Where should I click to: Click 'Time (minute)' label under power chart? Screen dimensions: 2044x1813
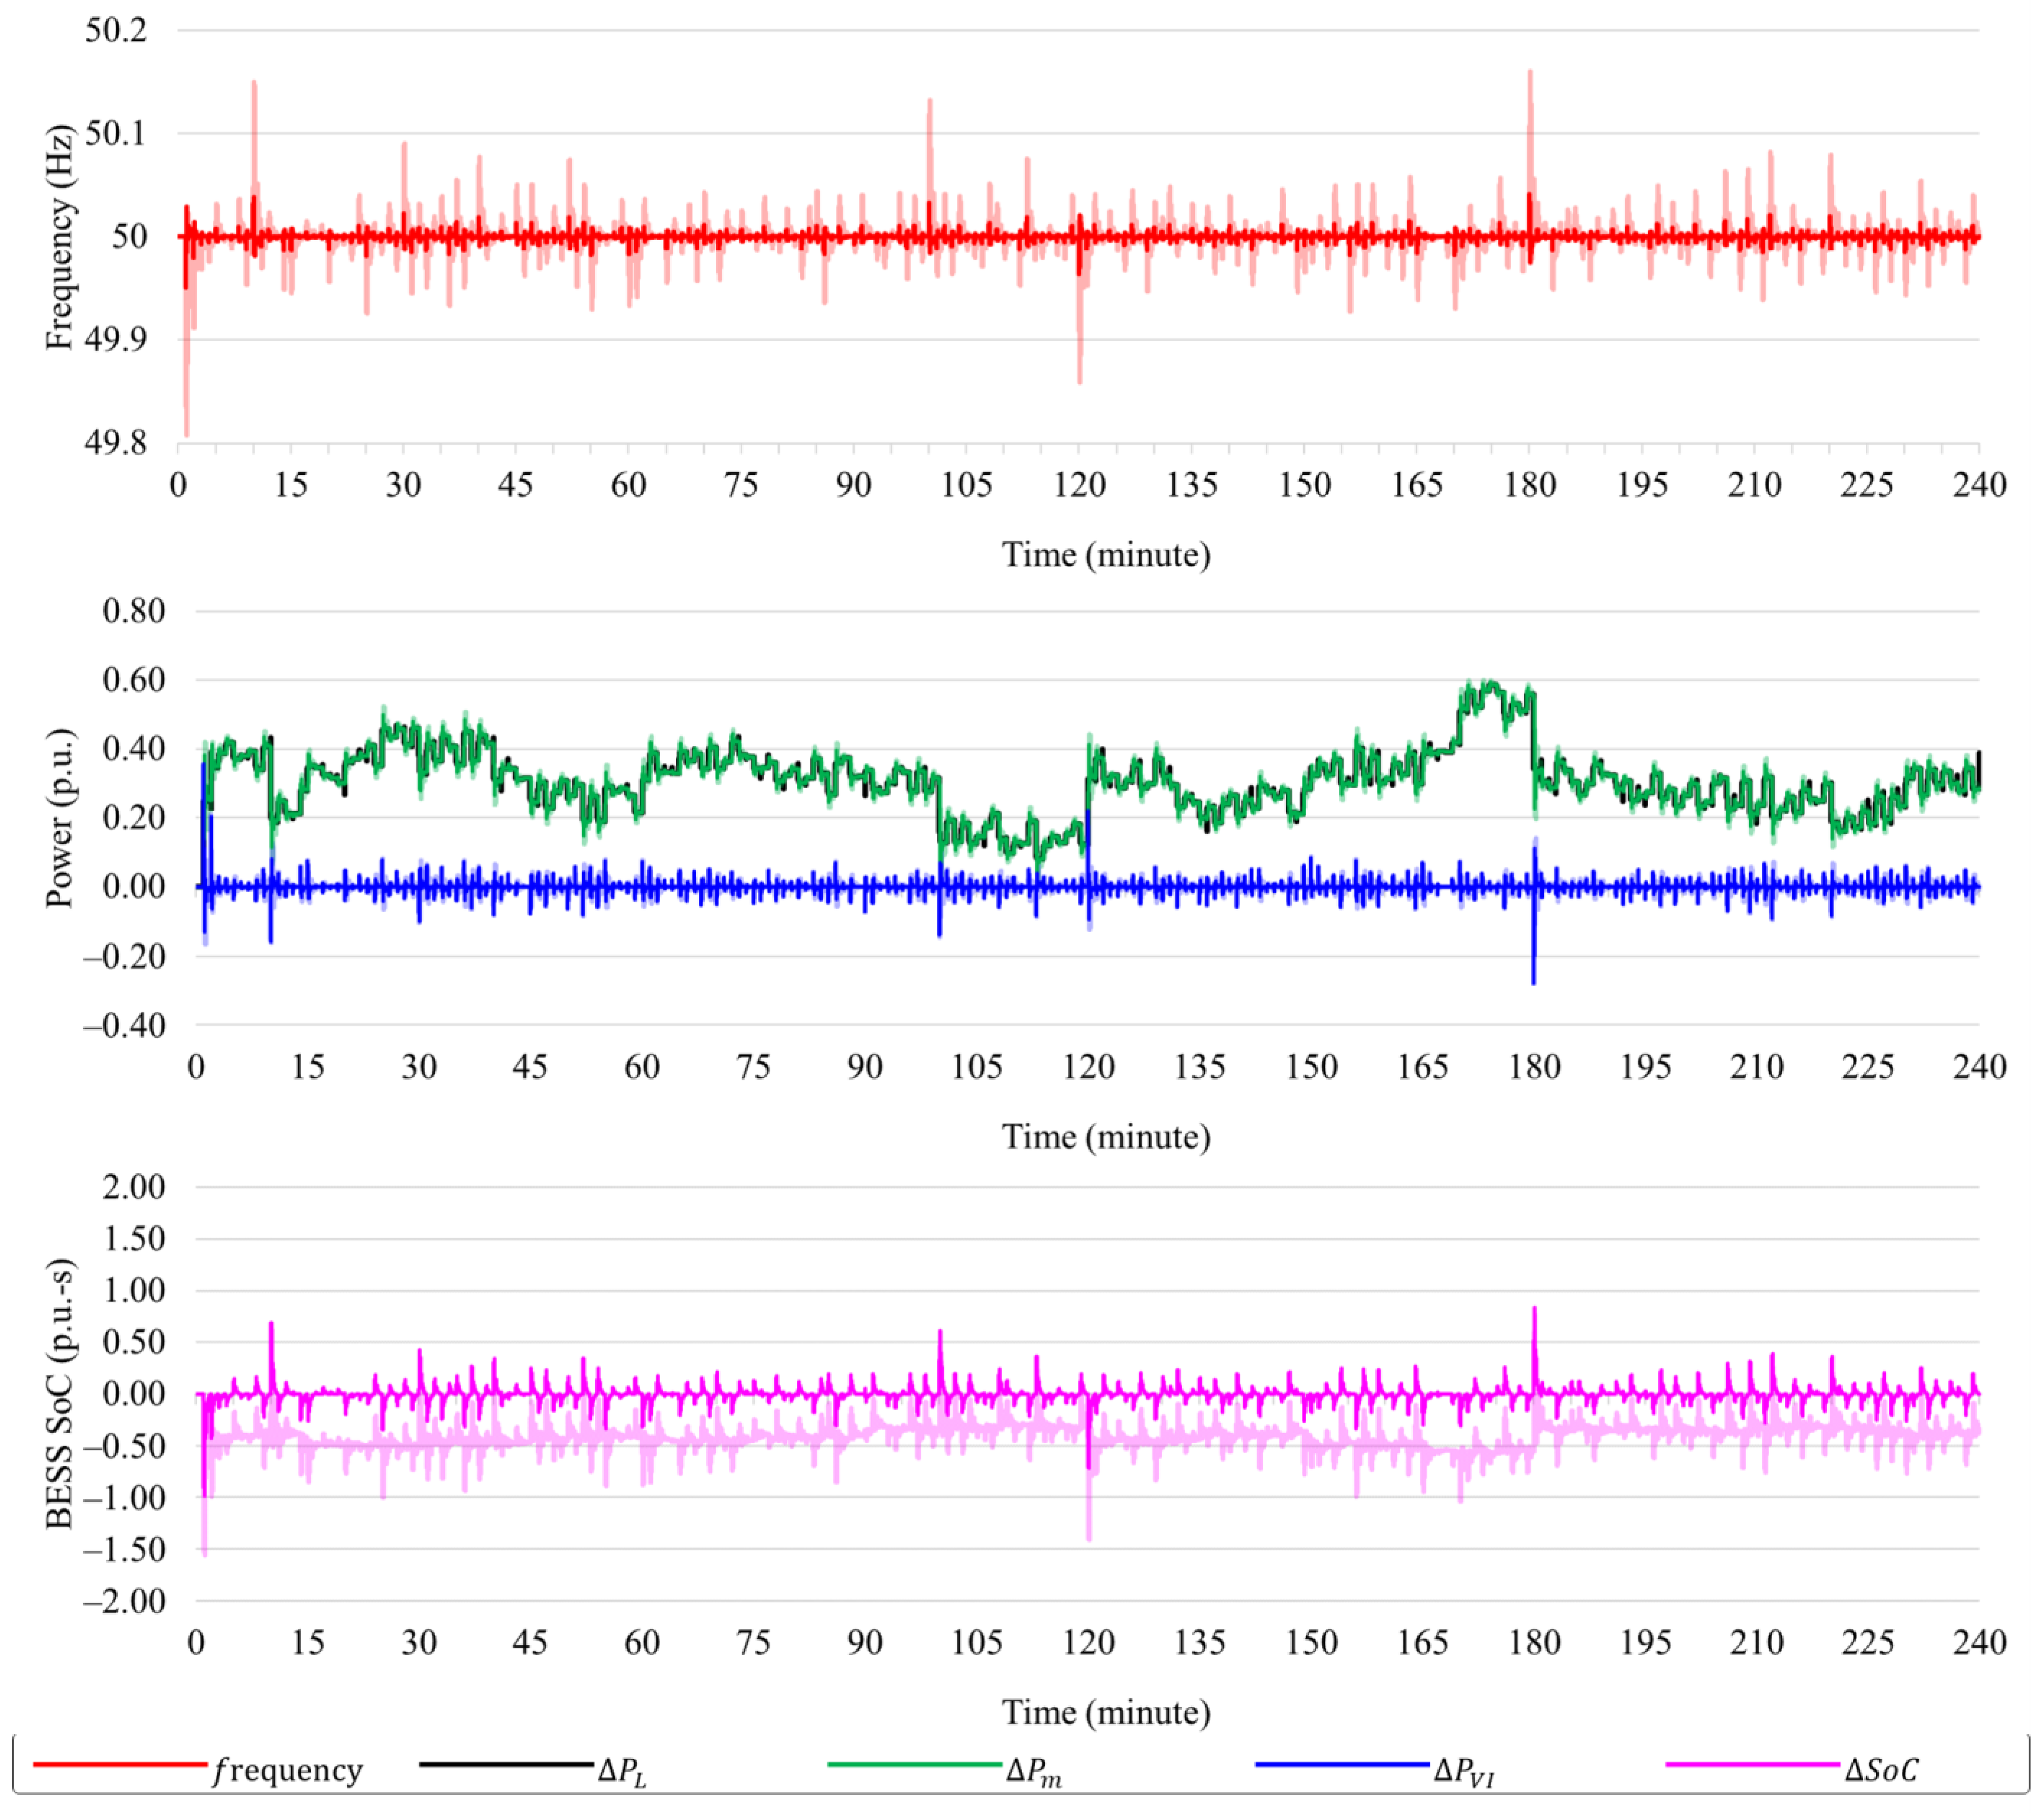[1106, 1136]
